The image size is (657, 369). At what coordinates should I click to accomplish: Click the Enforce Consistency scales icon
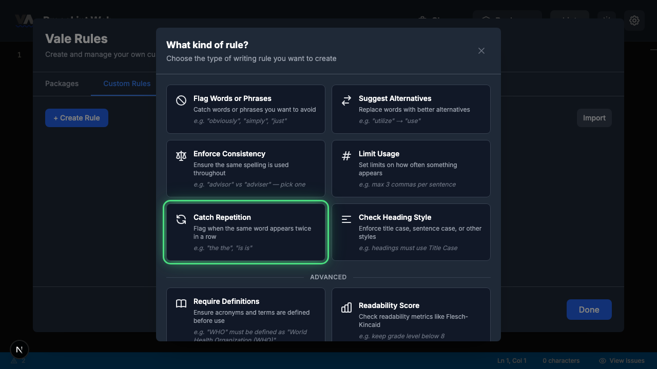181,156
